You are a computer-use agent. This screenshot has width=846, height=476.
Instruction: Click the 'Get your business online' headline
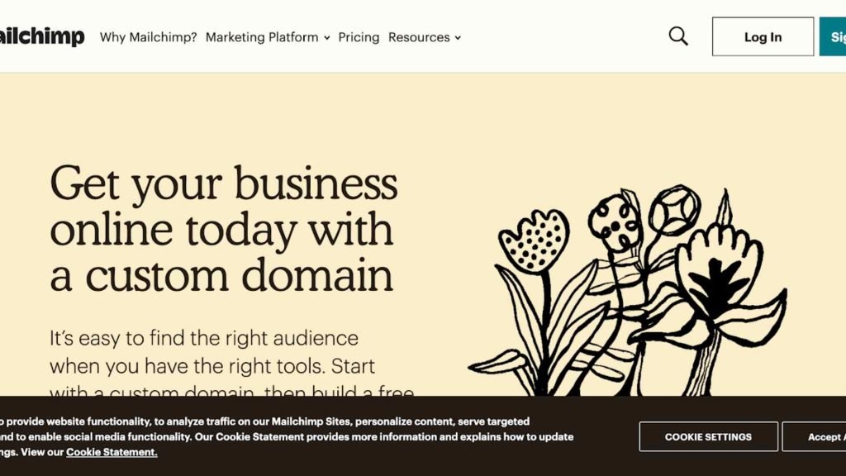(x=224, y=229)
